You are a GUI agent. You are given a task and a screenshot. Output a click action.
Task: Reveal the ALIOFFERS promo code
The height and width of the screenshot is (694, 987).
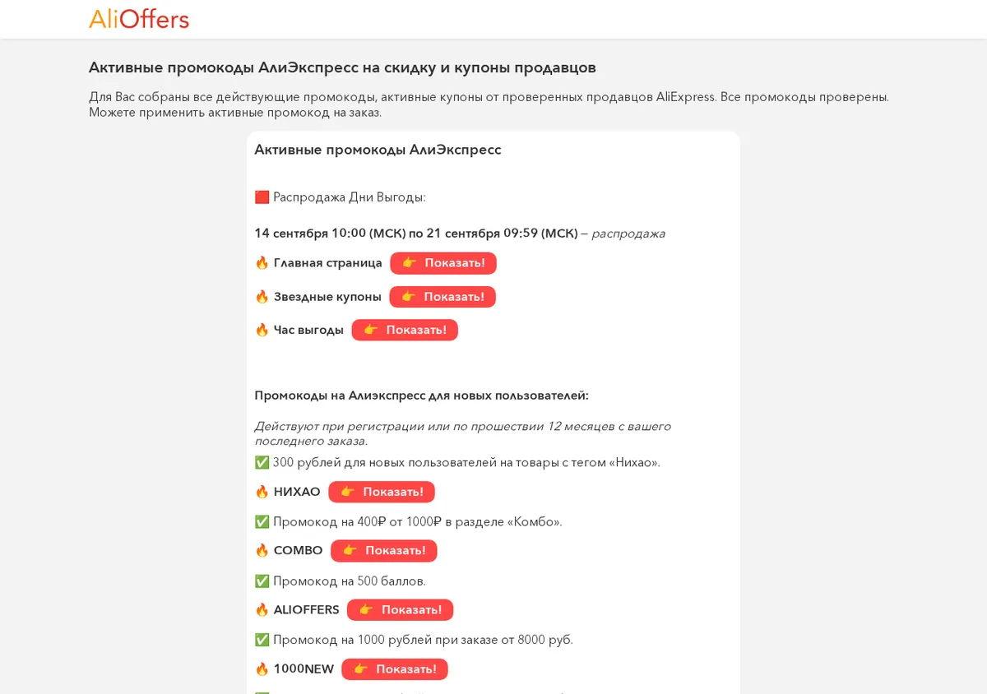pyautogui.click(x=400, y=610)
